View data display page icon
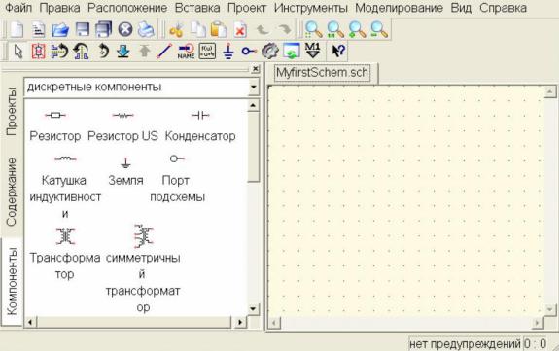 click(x=292, y=52)
